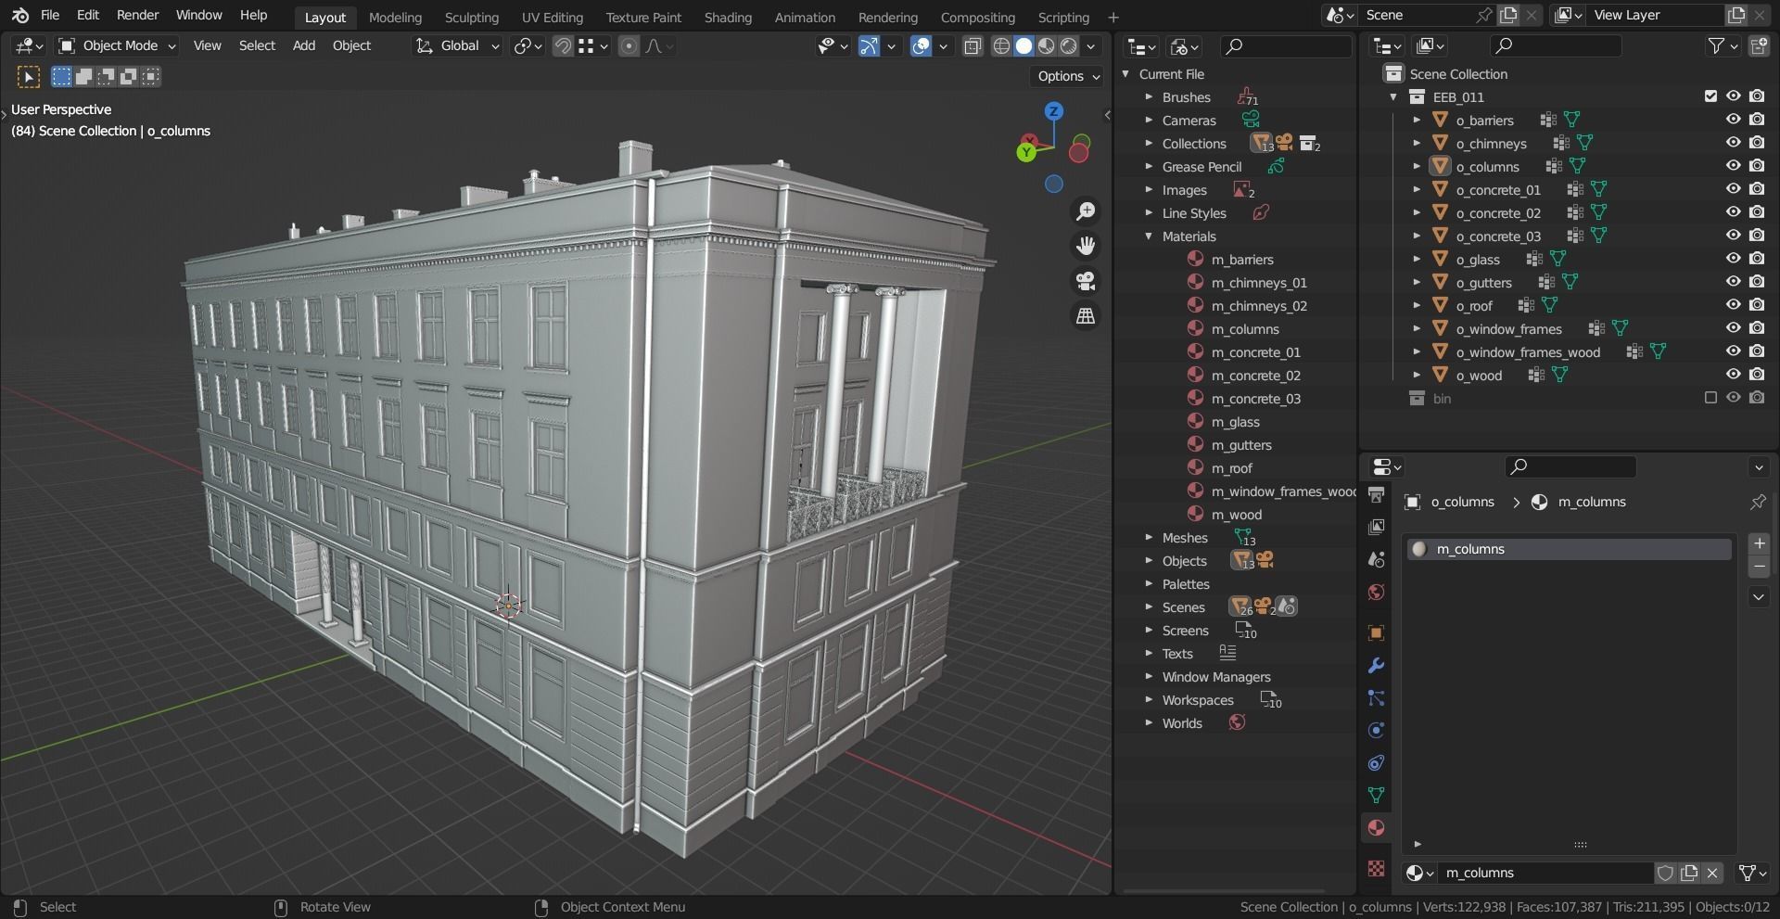Open the Object Mode dropdown
Screen dimensions: 1780x919
click(117, 45)
